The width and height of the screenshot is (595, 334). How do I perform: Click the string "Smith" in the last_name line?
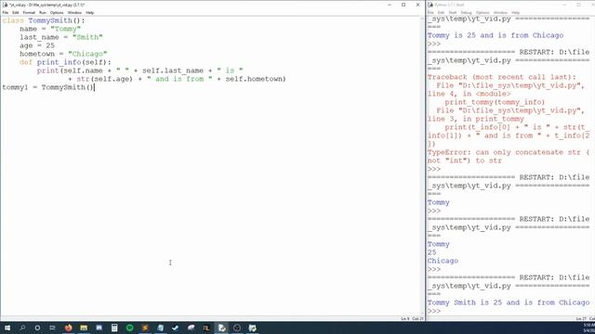point(87,37)
